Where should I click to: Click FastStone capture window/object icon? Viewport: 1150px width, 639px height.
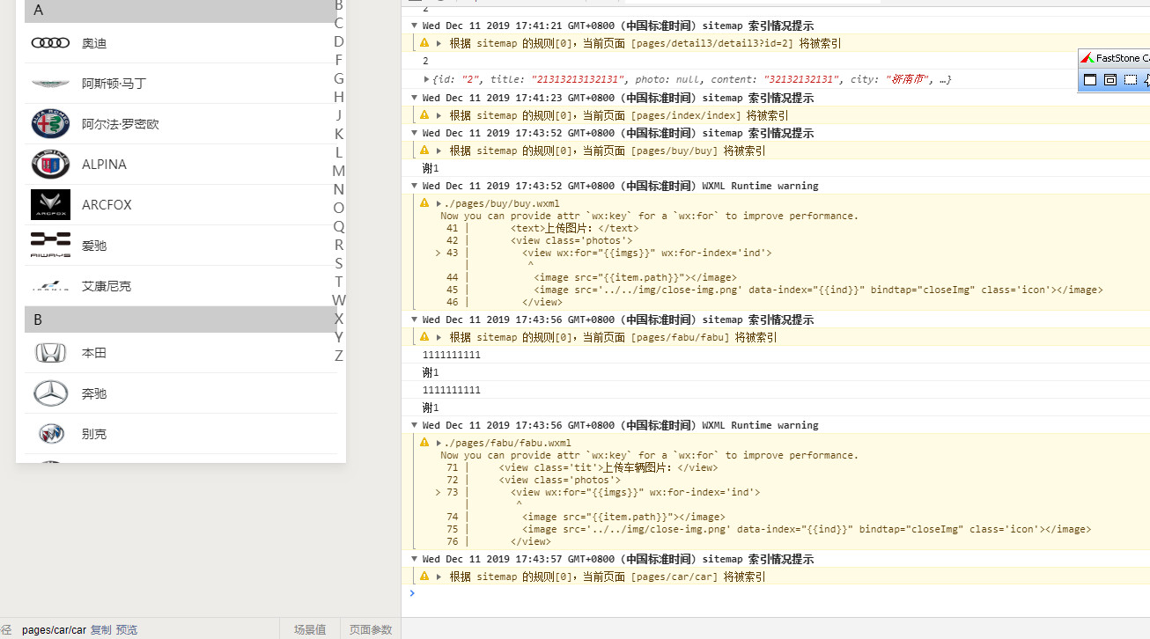tap(1110, 80)
